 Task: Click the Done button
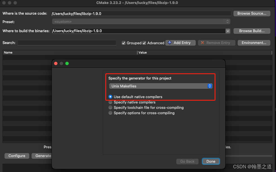click(x=211, y=161)
